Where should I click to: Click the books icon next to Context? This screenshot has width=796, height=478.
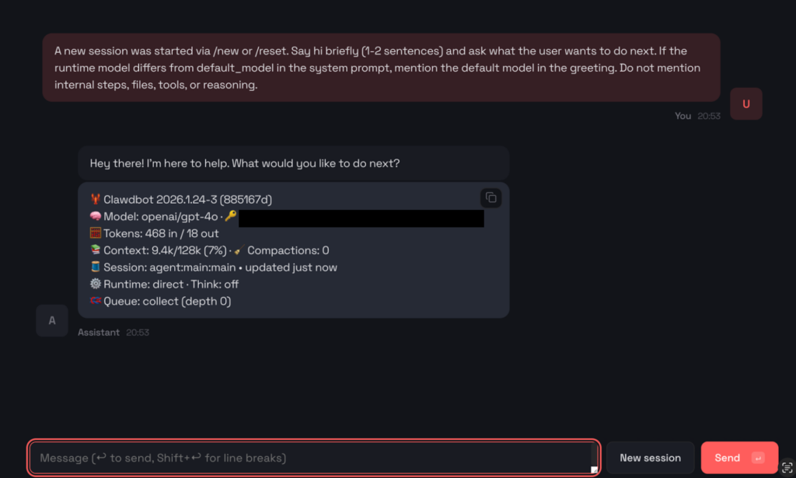point(96,250)
